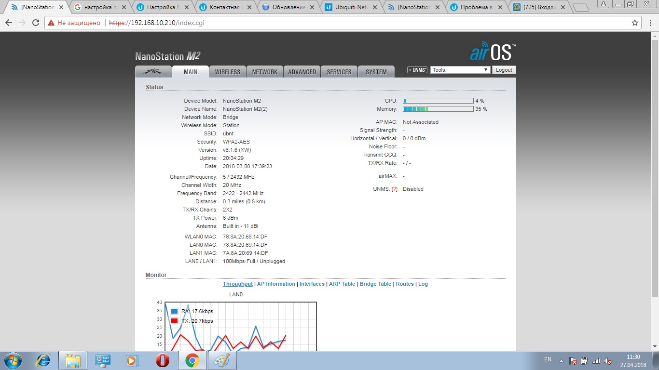Open the NETWORK tab

pyautogui.click(x=265, y=72)
